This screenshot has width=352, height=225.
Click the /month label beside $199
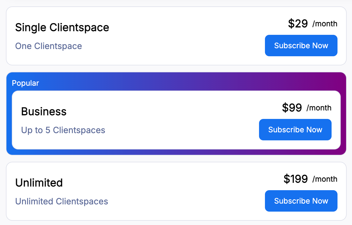[325, 179]
